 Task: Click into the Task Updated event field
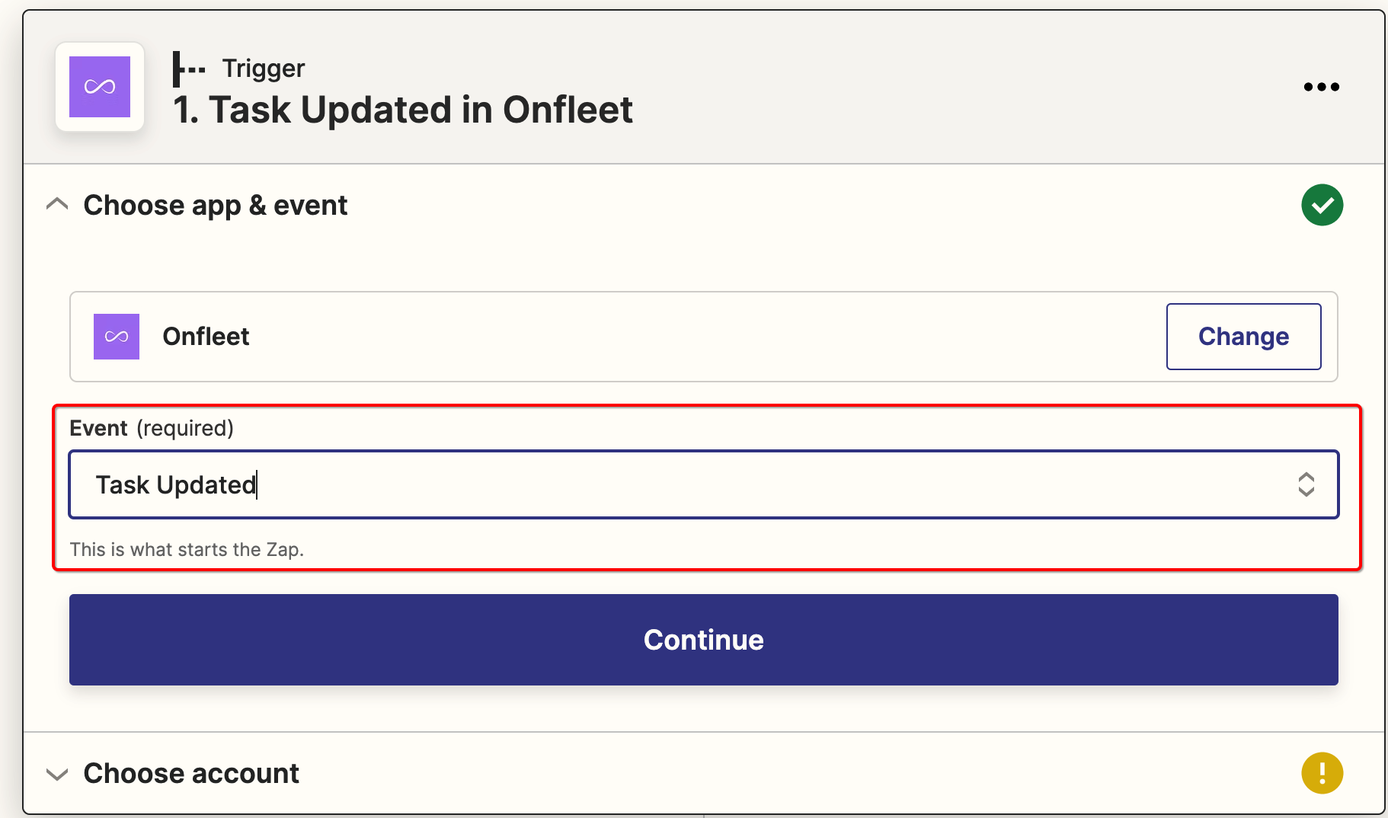[703, 484]
